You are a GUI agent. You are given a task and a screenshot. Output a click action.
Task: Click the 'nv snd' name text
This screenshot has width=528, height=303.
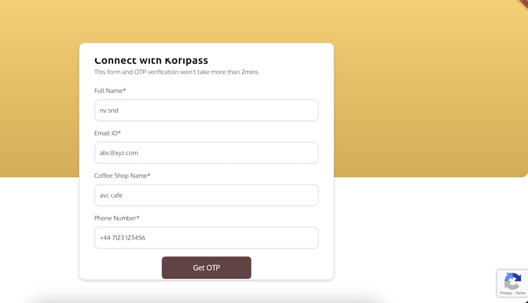click(x=109, y=110)
